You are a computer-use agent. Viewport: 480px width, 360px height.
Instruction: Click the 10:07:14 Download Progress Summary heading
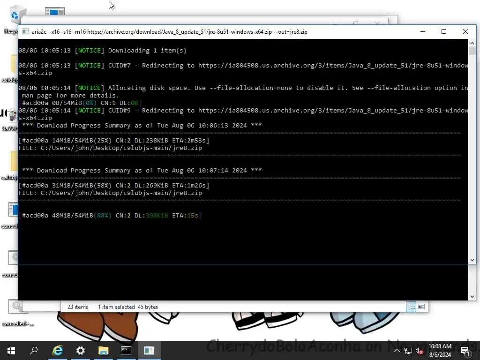point(142,171)
